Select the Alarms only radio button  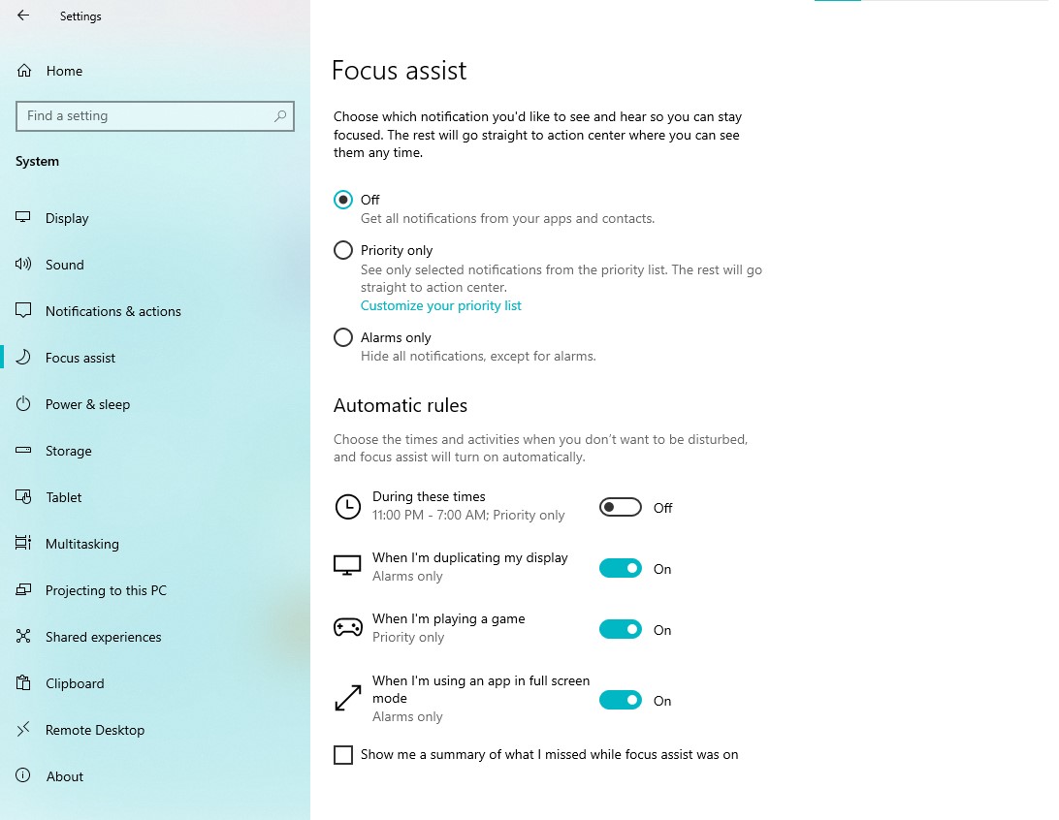[x=343, y=337]
